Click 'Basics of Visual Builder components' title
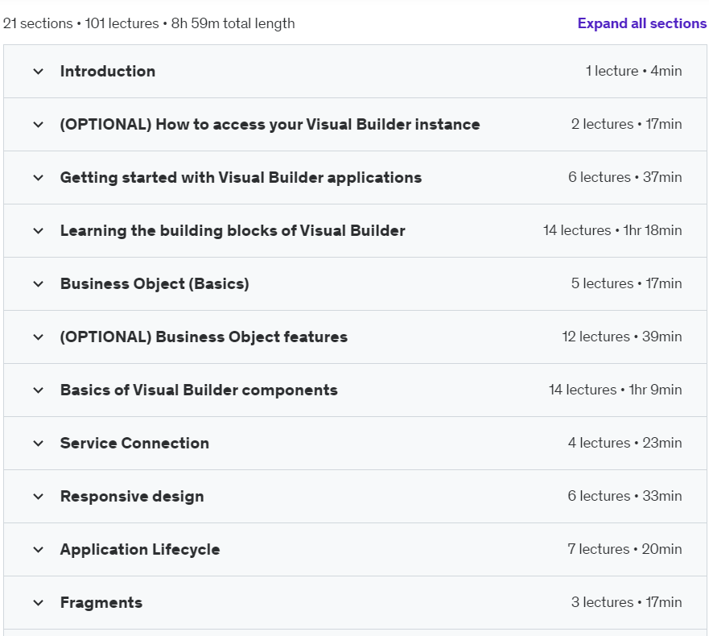Screen dimensions: 709x636 coord(199,390)
